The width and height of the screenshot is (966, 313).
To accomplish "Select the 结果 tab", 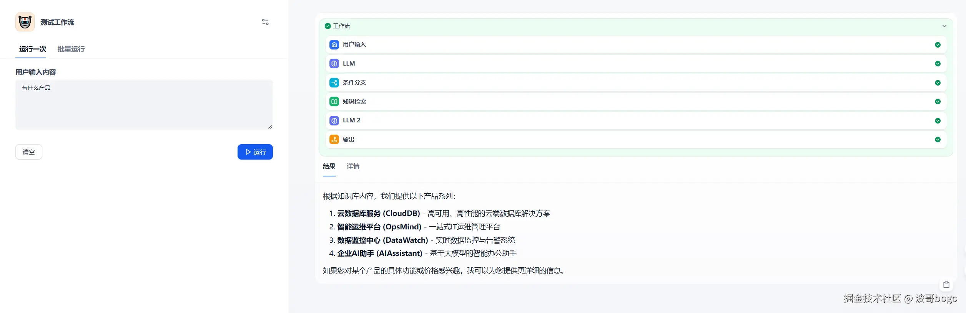I will [329, 166].
